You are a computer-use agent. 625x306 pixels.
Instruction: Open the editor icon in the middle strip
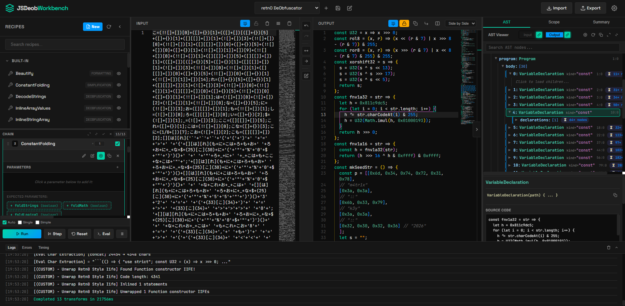[306, 76]
